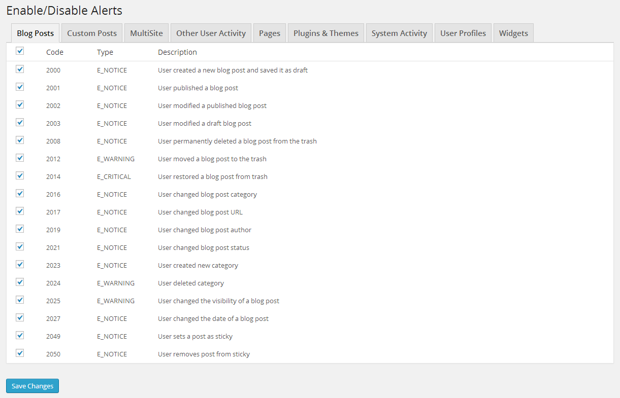
Task: Toggle alert 2050 removes post from sticky
Action: [x=20, y=353]
